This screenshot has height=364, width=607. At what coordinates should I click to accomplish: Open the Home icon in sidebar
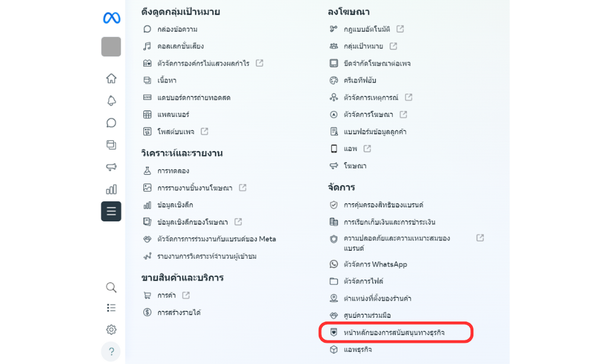point(111,78)
